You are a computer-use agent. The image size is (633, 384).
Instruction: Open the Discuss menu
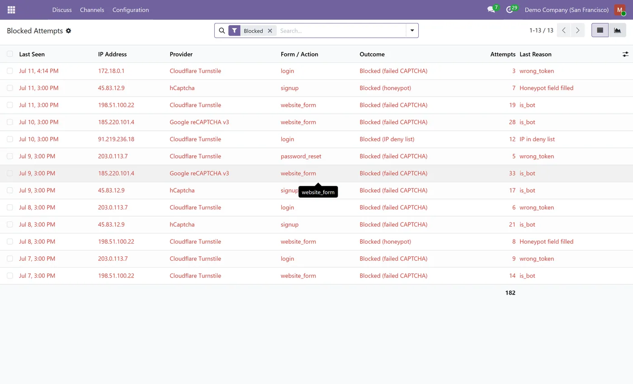click(62, 9)
